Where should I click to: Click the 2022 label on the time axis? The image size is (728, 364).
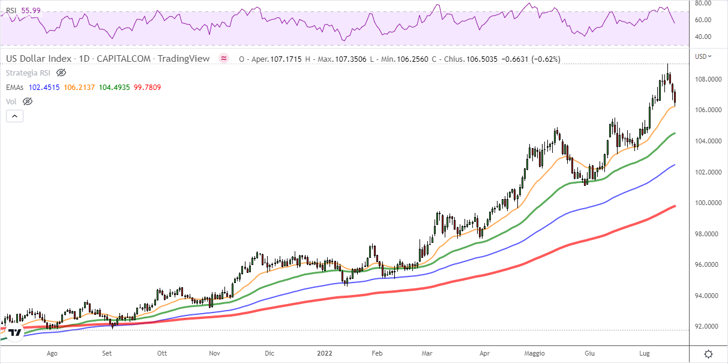(326, 354)
